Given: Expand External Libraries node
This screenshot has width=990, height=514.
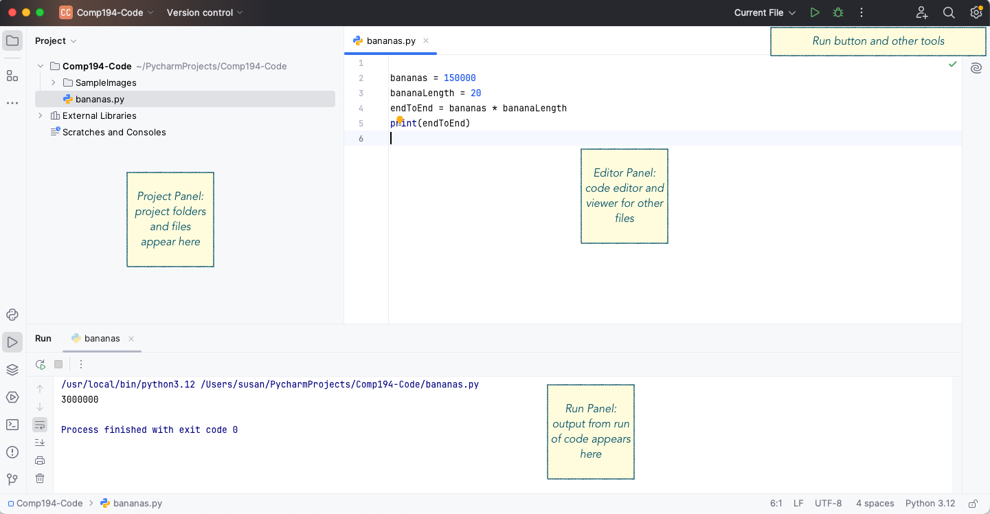Looking at the screenshot, I should coord(41,115).
